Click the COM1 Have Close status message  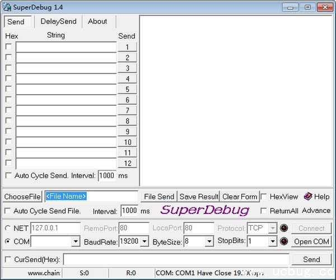coord(209,273)
